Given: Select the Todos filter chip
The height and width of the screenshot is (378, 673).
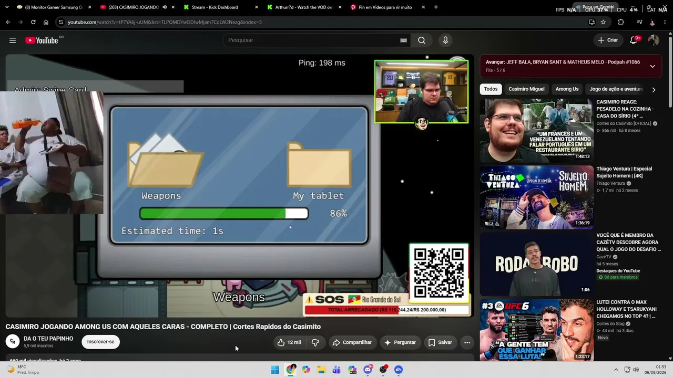Looking at the screenshot, I should tap(491, 89).
